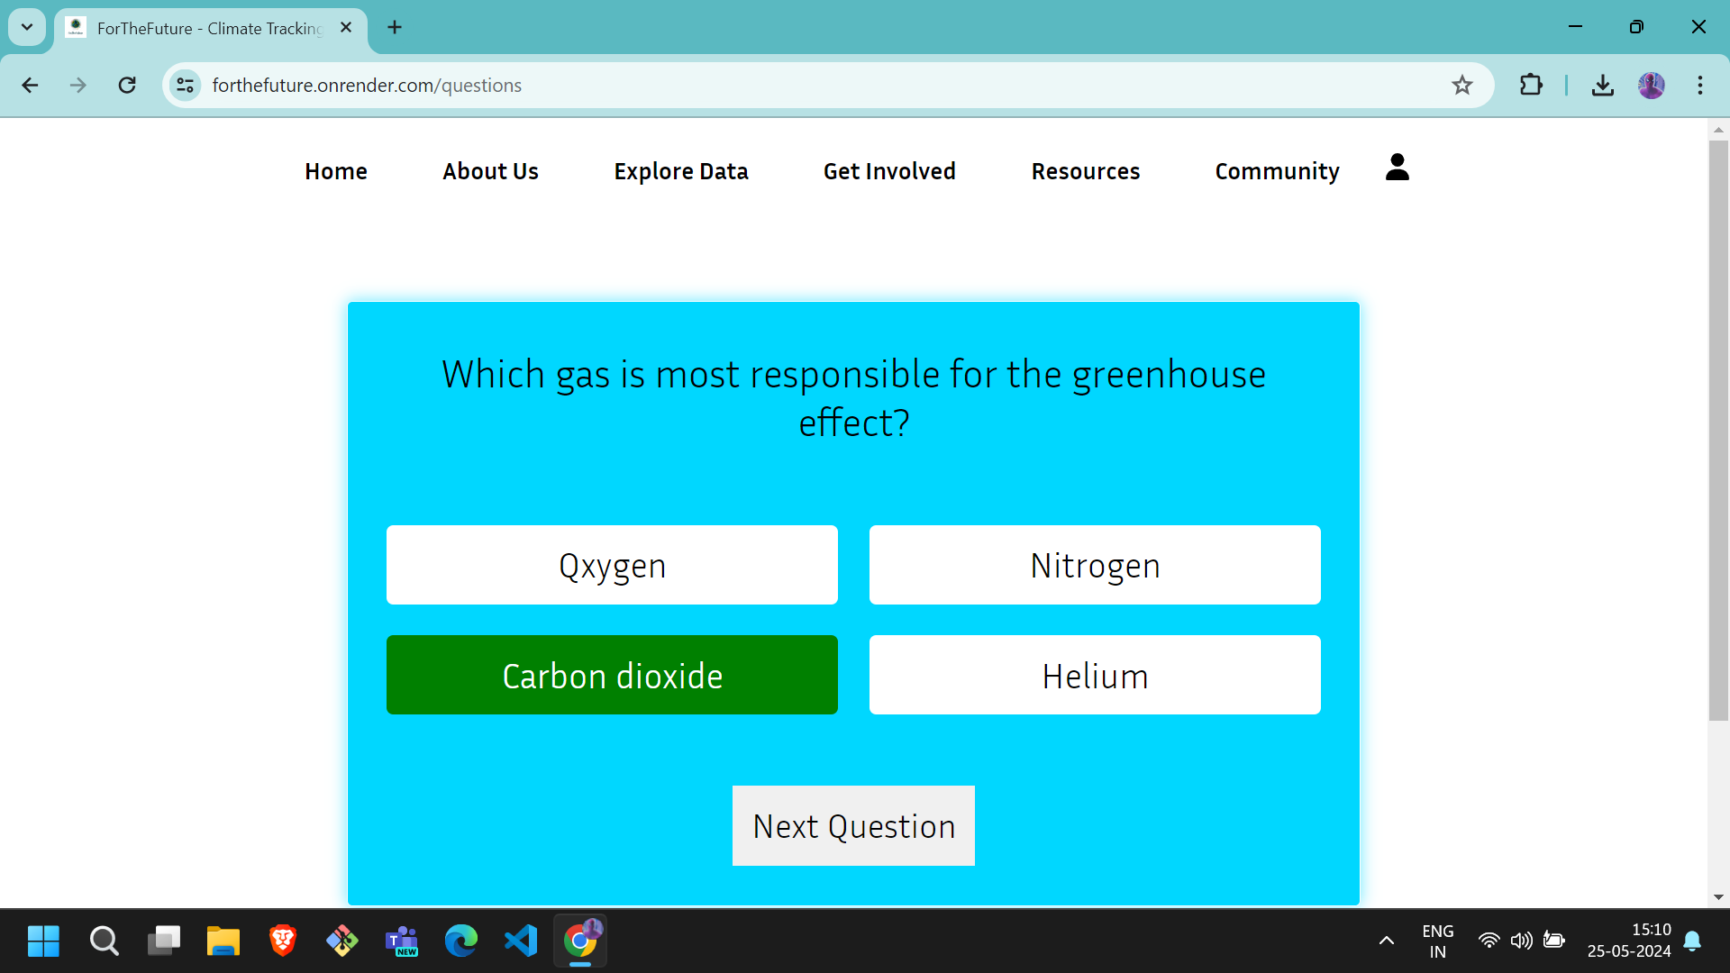The width and height of the screenshot is (1730, 973).
Task: Open the browser extensions puzzle icon
Action: 1531,86
